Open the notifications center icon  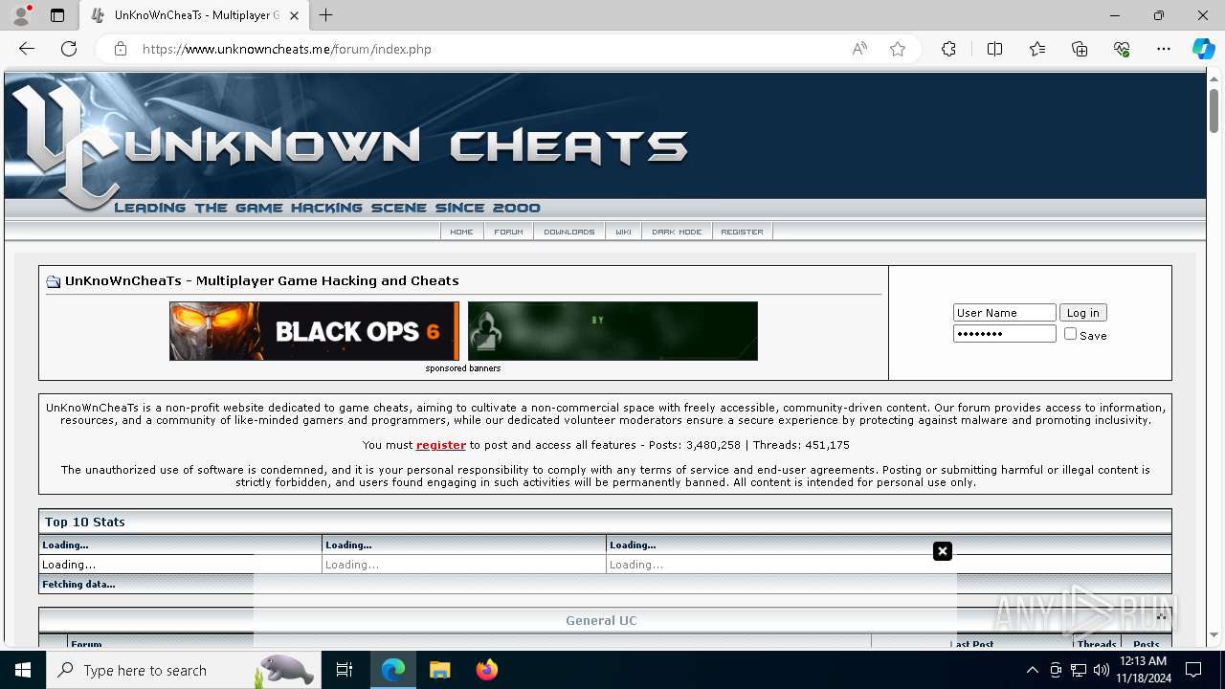click(1193, 670)
